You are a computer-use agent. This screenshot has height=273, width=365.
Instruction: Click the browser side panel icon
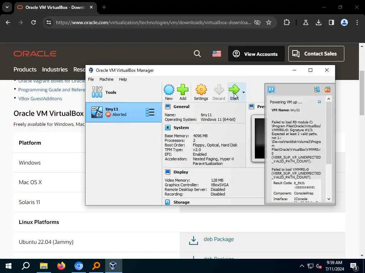pos(331,22)
